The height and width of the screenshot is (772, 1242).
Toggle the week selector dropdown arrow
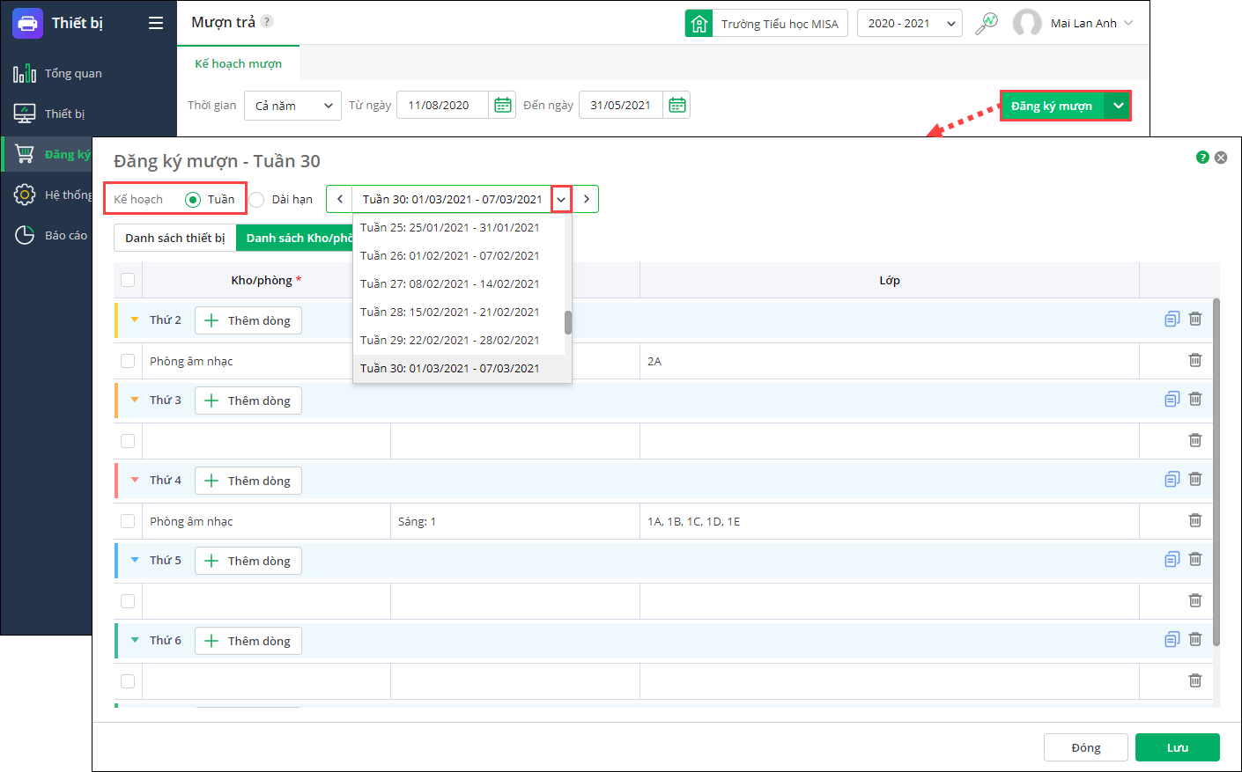tap(561, 199)
